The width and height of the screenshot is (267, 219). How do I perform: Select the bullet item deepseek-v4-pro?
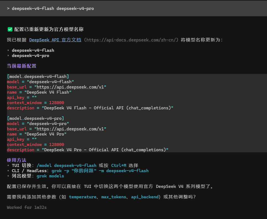30,56
